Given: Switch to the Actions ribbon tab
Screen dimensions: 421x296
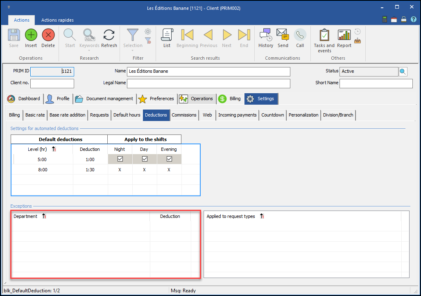Looking at the screenshot, I should [21, 20].
